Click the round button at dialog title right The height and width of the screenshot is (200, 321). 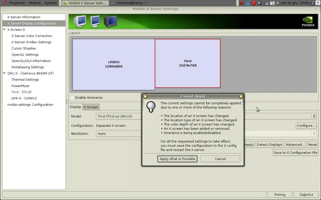[x=241, y=96]
